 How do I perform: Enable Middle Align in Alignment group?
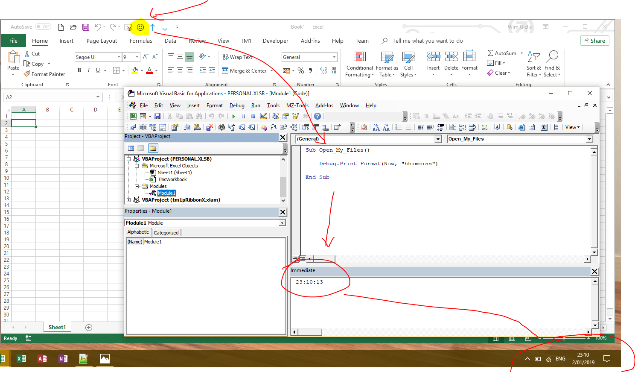coord(180,56)
